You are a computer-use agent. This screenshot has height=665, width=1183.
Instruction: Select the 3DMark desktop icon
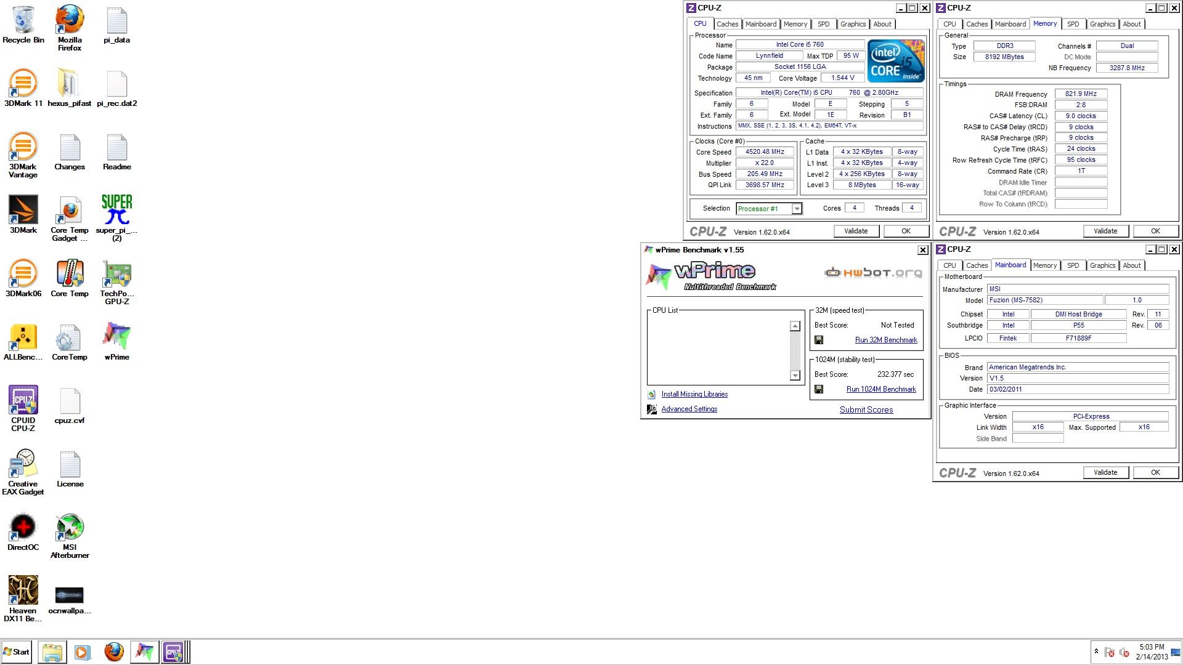[23, 214]
